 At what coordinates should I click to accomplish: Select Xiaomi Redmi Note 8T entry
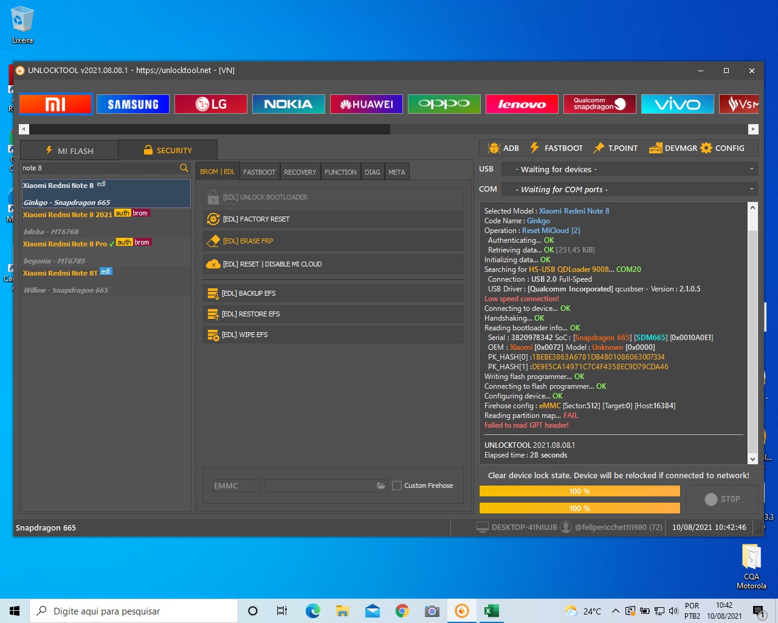pos(106,281)
